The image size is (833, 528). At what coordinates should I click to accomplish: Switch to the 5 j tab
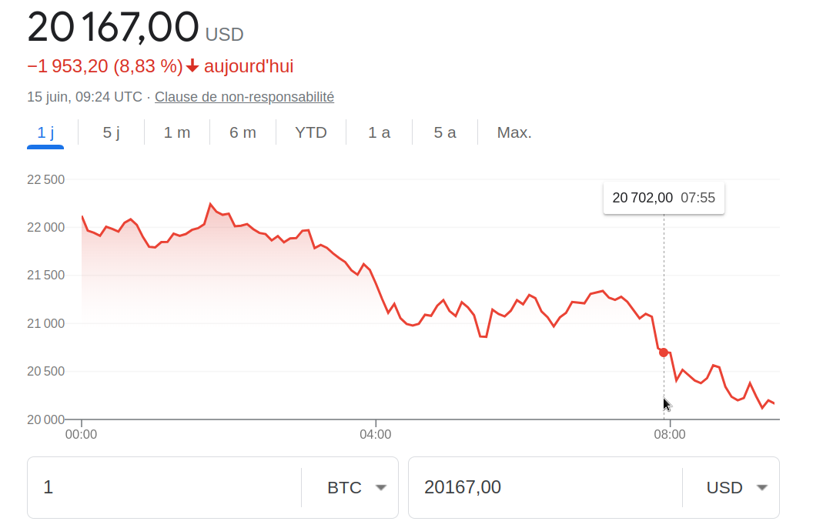pyautogui.click(x=112, y=132)
